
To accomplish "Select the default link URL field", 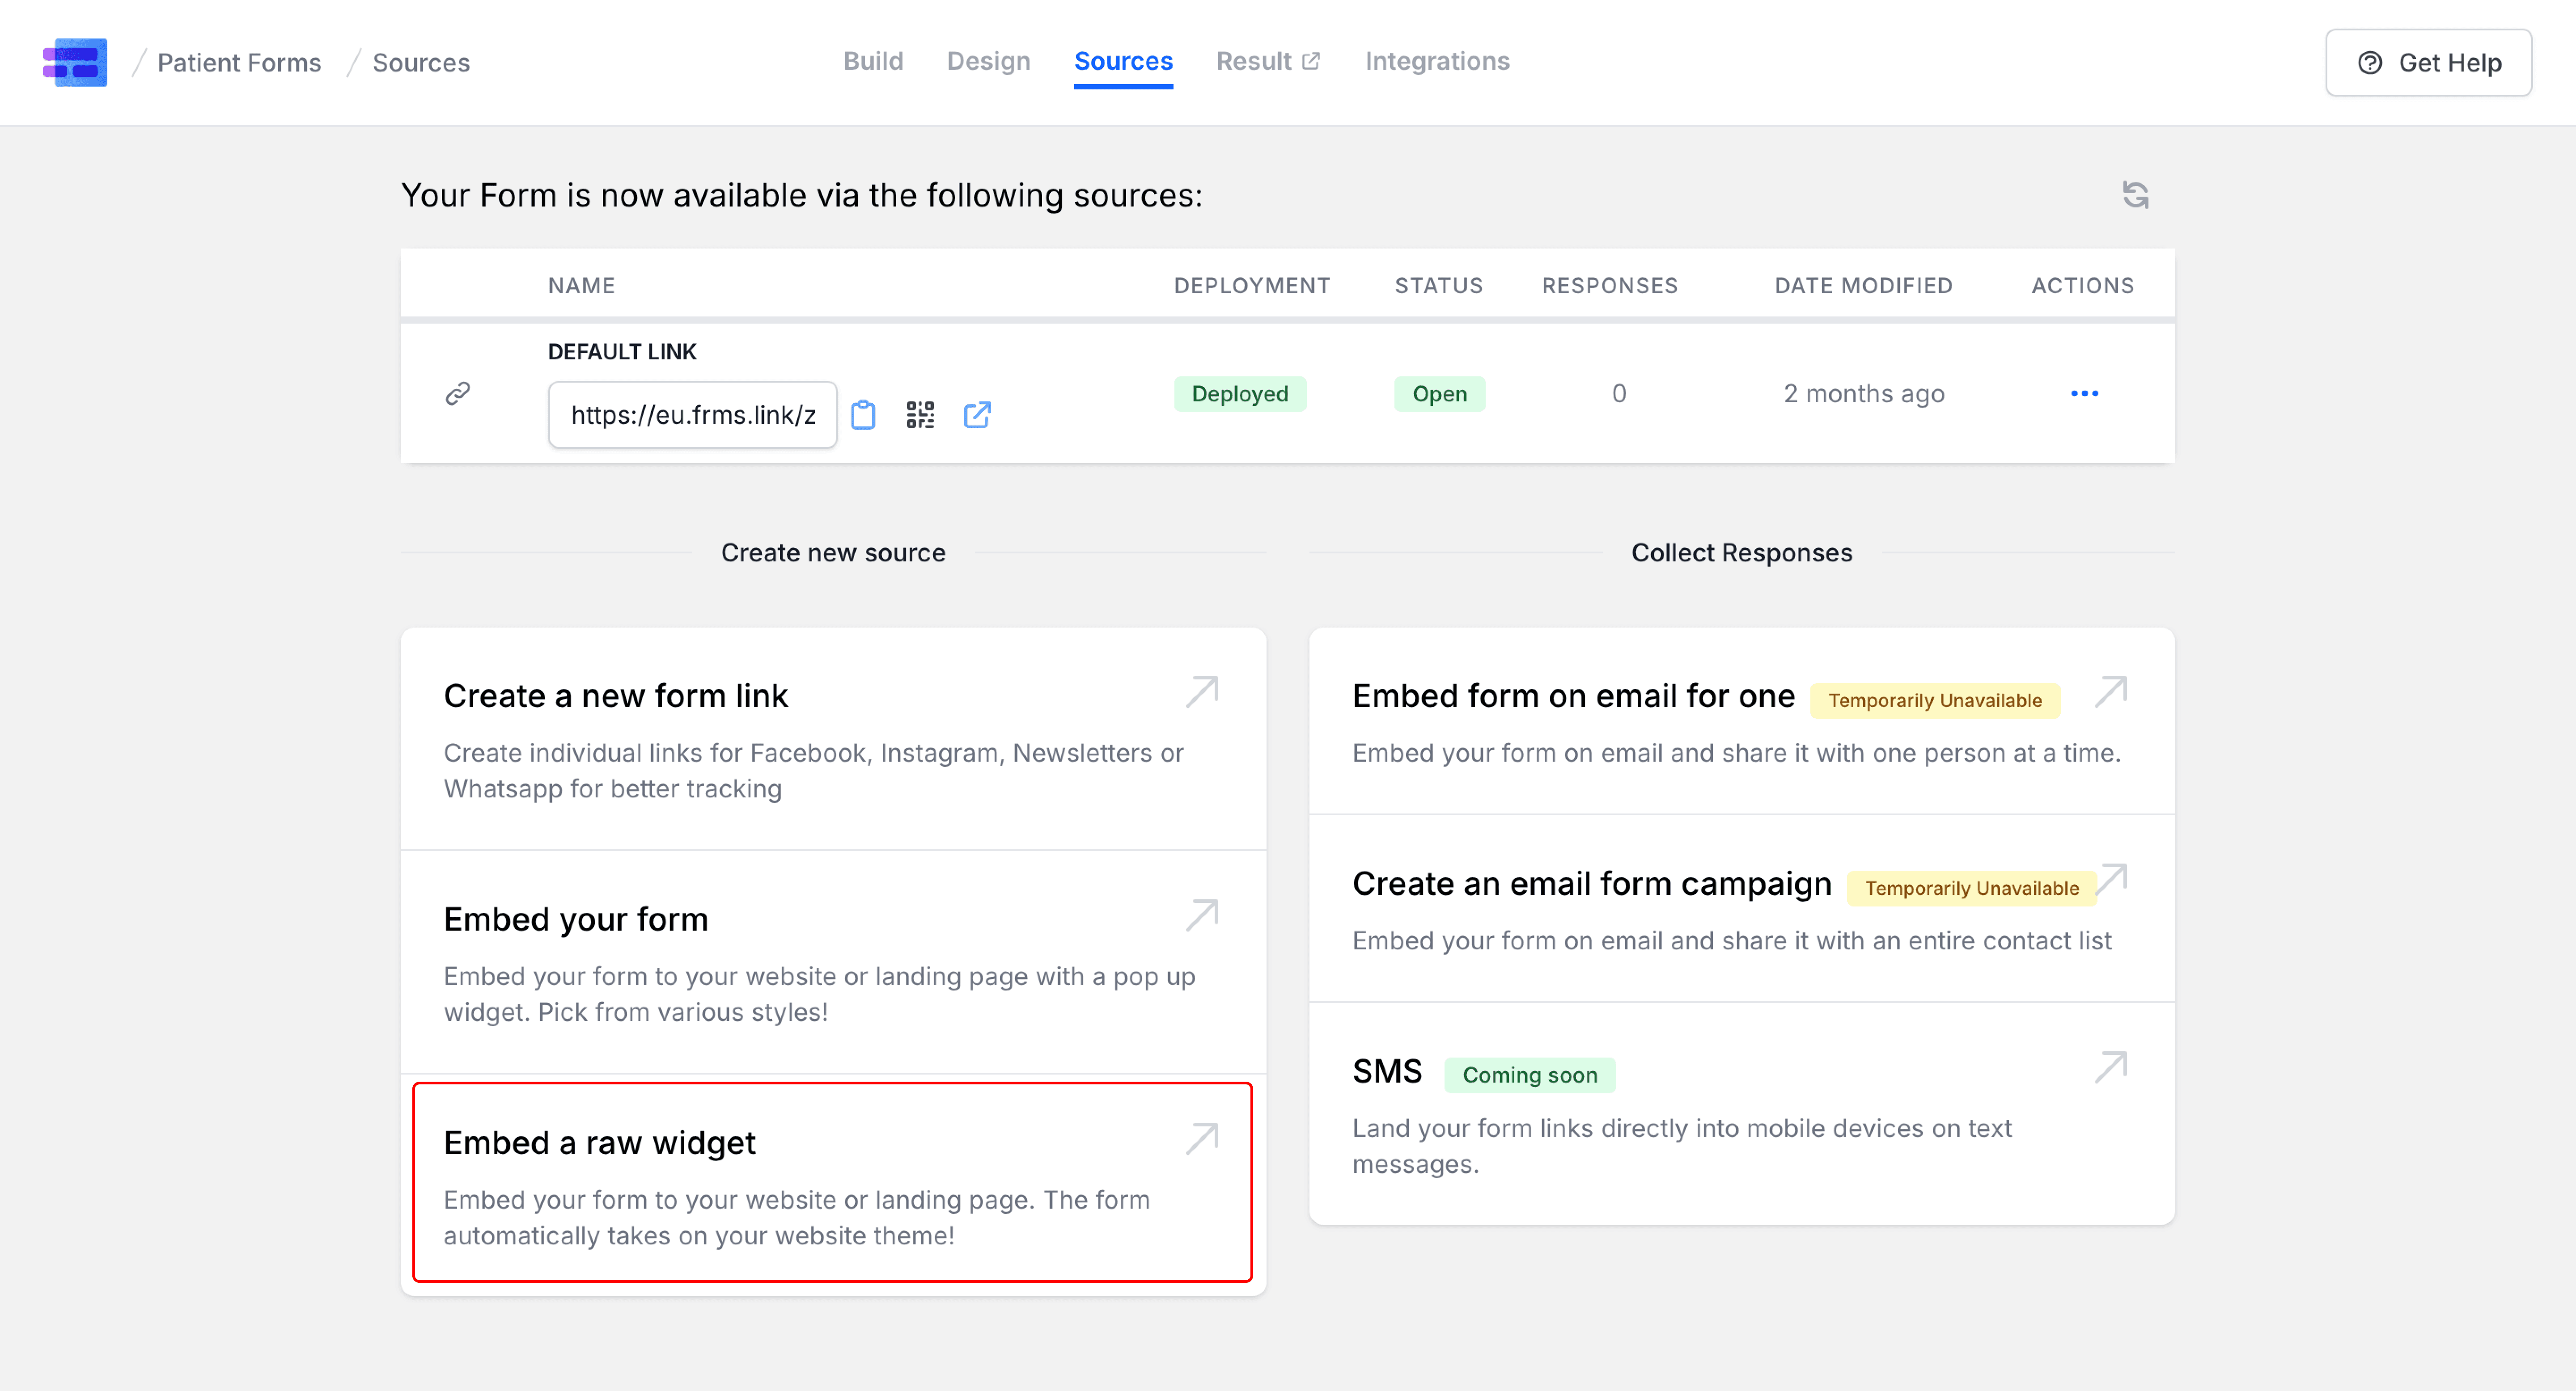I will coord(693,415).
